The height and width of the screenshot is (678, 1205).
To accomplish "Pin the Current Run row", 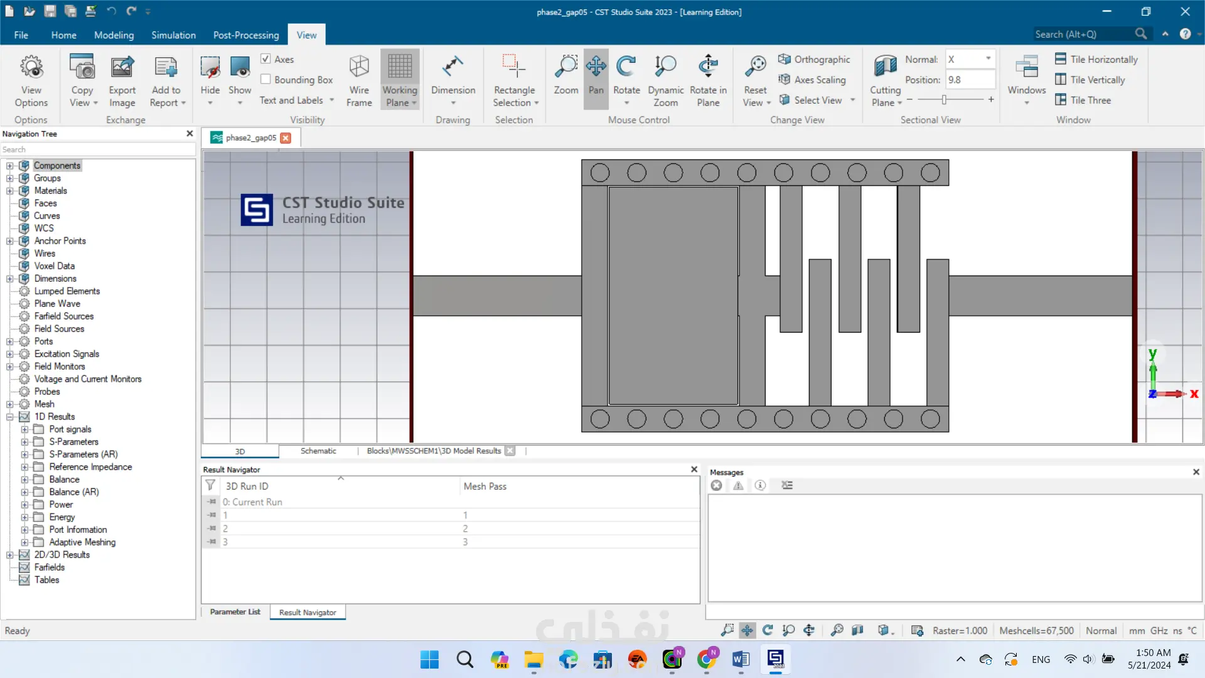I will (212, 502).
